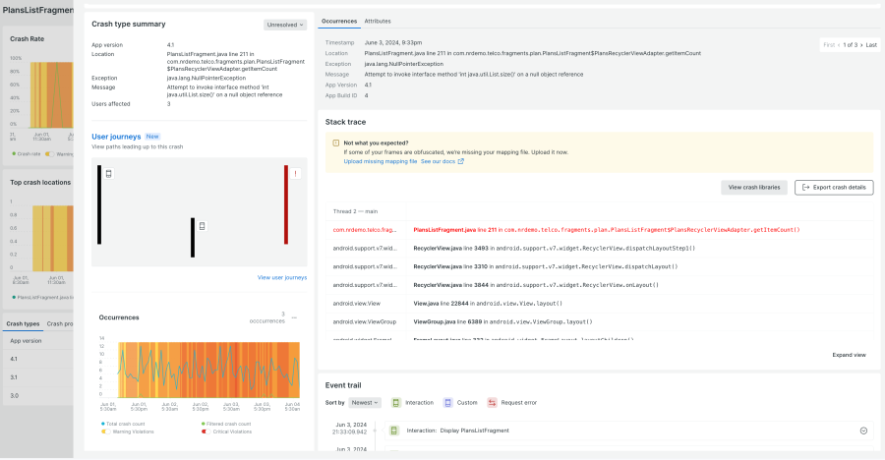Screen dimensions: 885x460
Task: Click the Export crash details button
Action: [x=835, y=187]
